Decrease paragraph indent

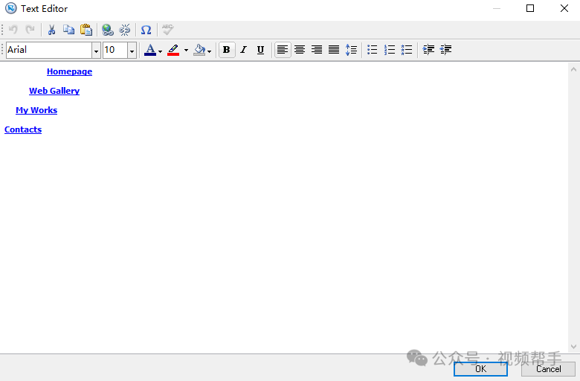click(x=445, y=50)
